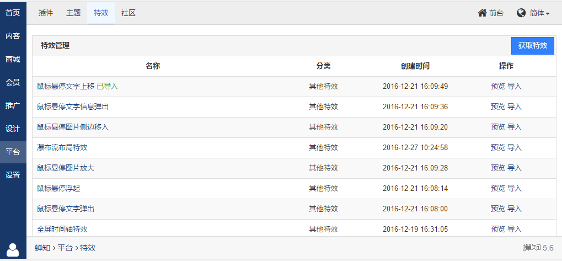562x261 pixels.
Task: Open 首页 in the left sidebar
Action: [13, 13]
